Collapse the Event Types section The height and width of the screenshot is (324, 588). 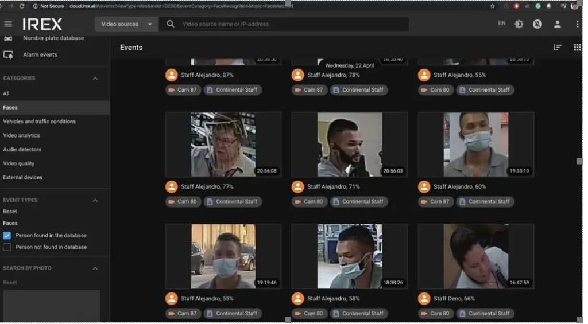coord(95,201)
